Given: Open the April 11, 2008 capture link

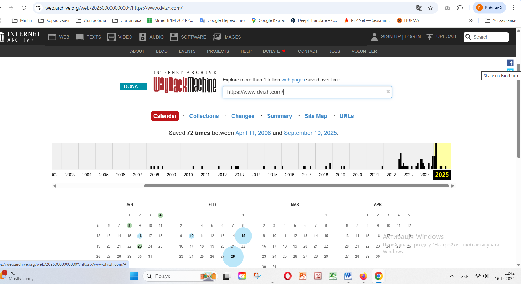Looking at the screenshot, I should 253,133.
